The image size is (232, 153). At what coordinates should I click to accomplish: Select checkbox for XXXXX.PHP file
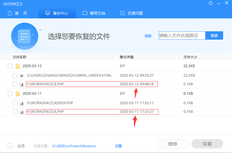[15, 103]
